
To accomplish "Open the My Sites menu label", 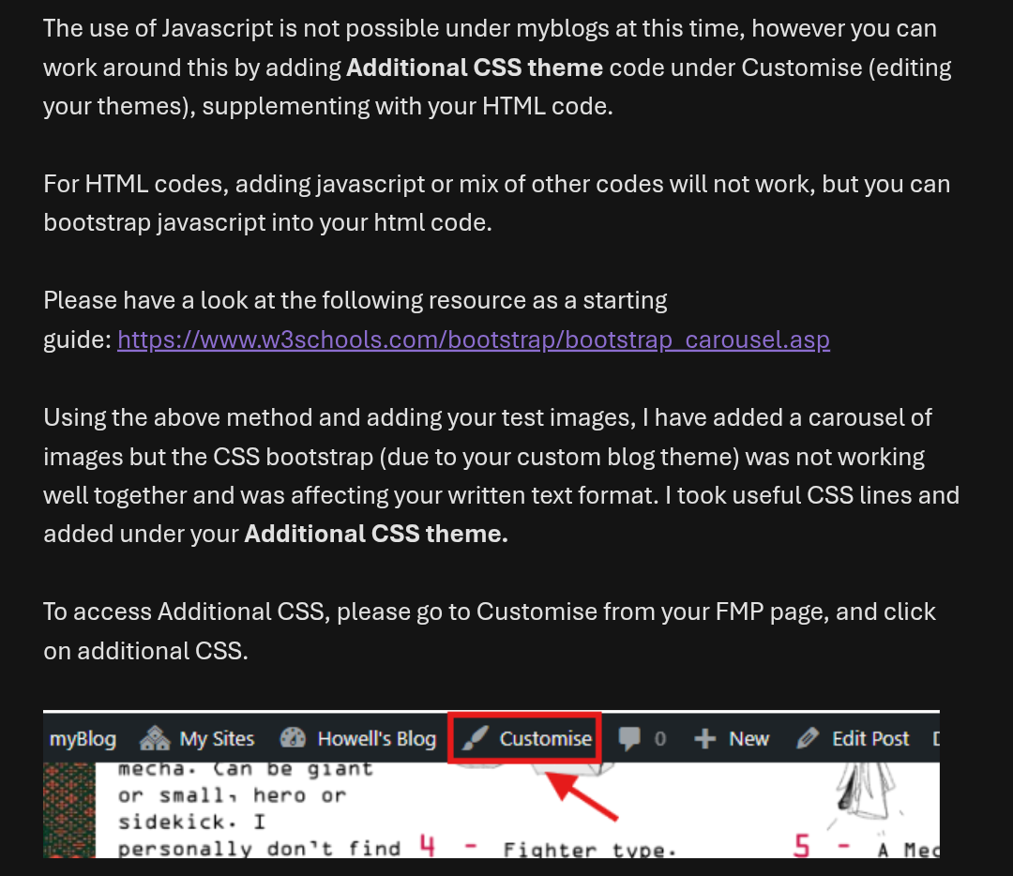I will click(217, 739).
